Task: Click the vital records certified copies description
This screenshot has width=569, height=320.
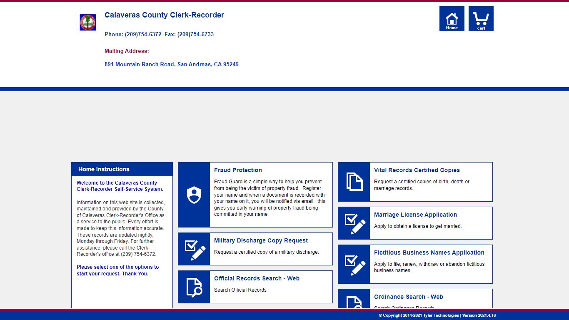Action: coord(422,185)
